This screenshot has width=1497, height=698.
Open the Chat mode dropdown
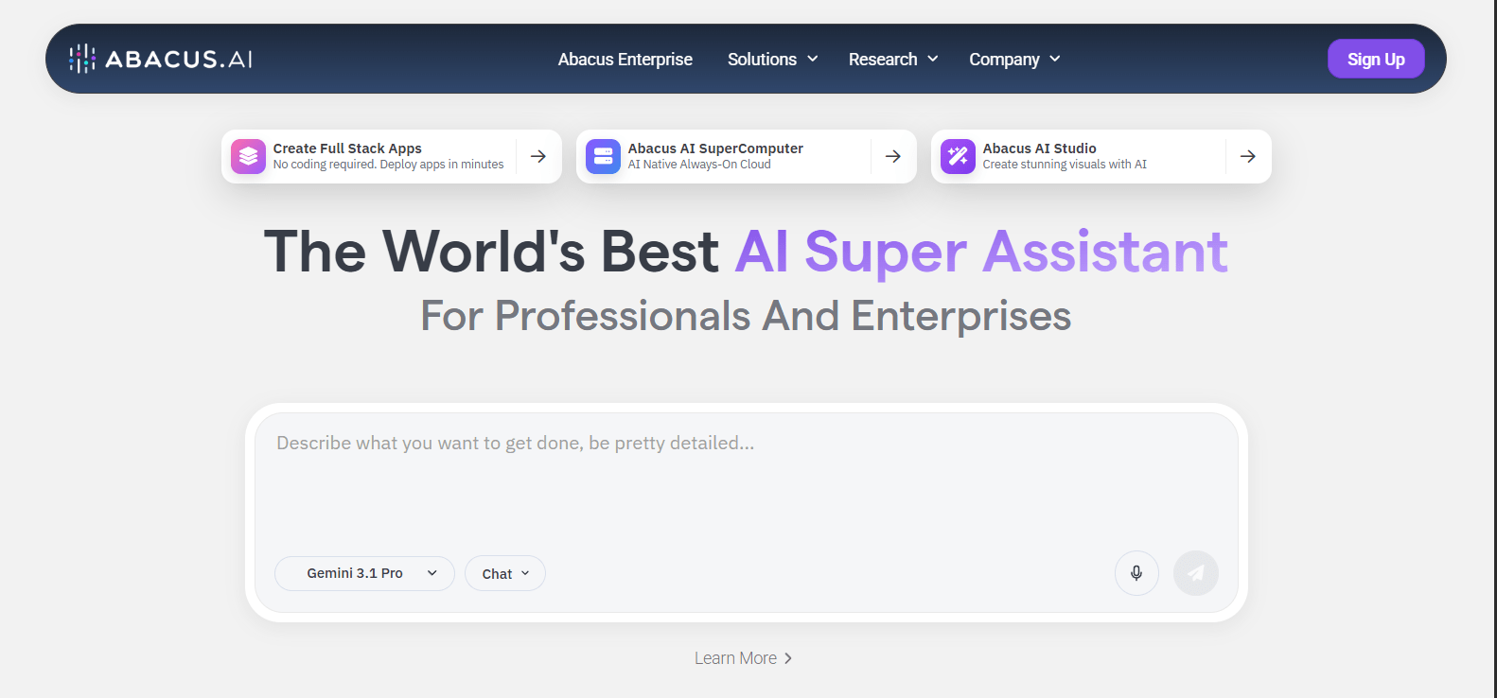pyautogui.click(x=505, y=573)
